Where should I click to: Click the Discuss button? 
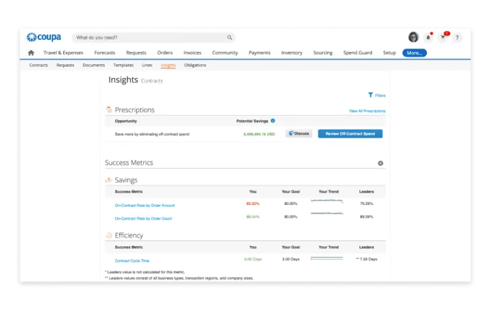[x=299, y=133]
